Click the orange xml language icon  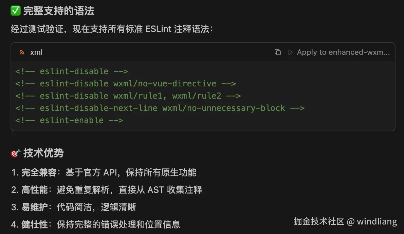pyautogui.click(x=22, y=52)
